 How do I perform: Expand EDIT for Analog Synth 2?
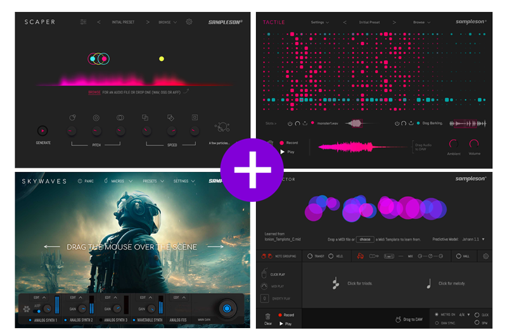point(76,297)
